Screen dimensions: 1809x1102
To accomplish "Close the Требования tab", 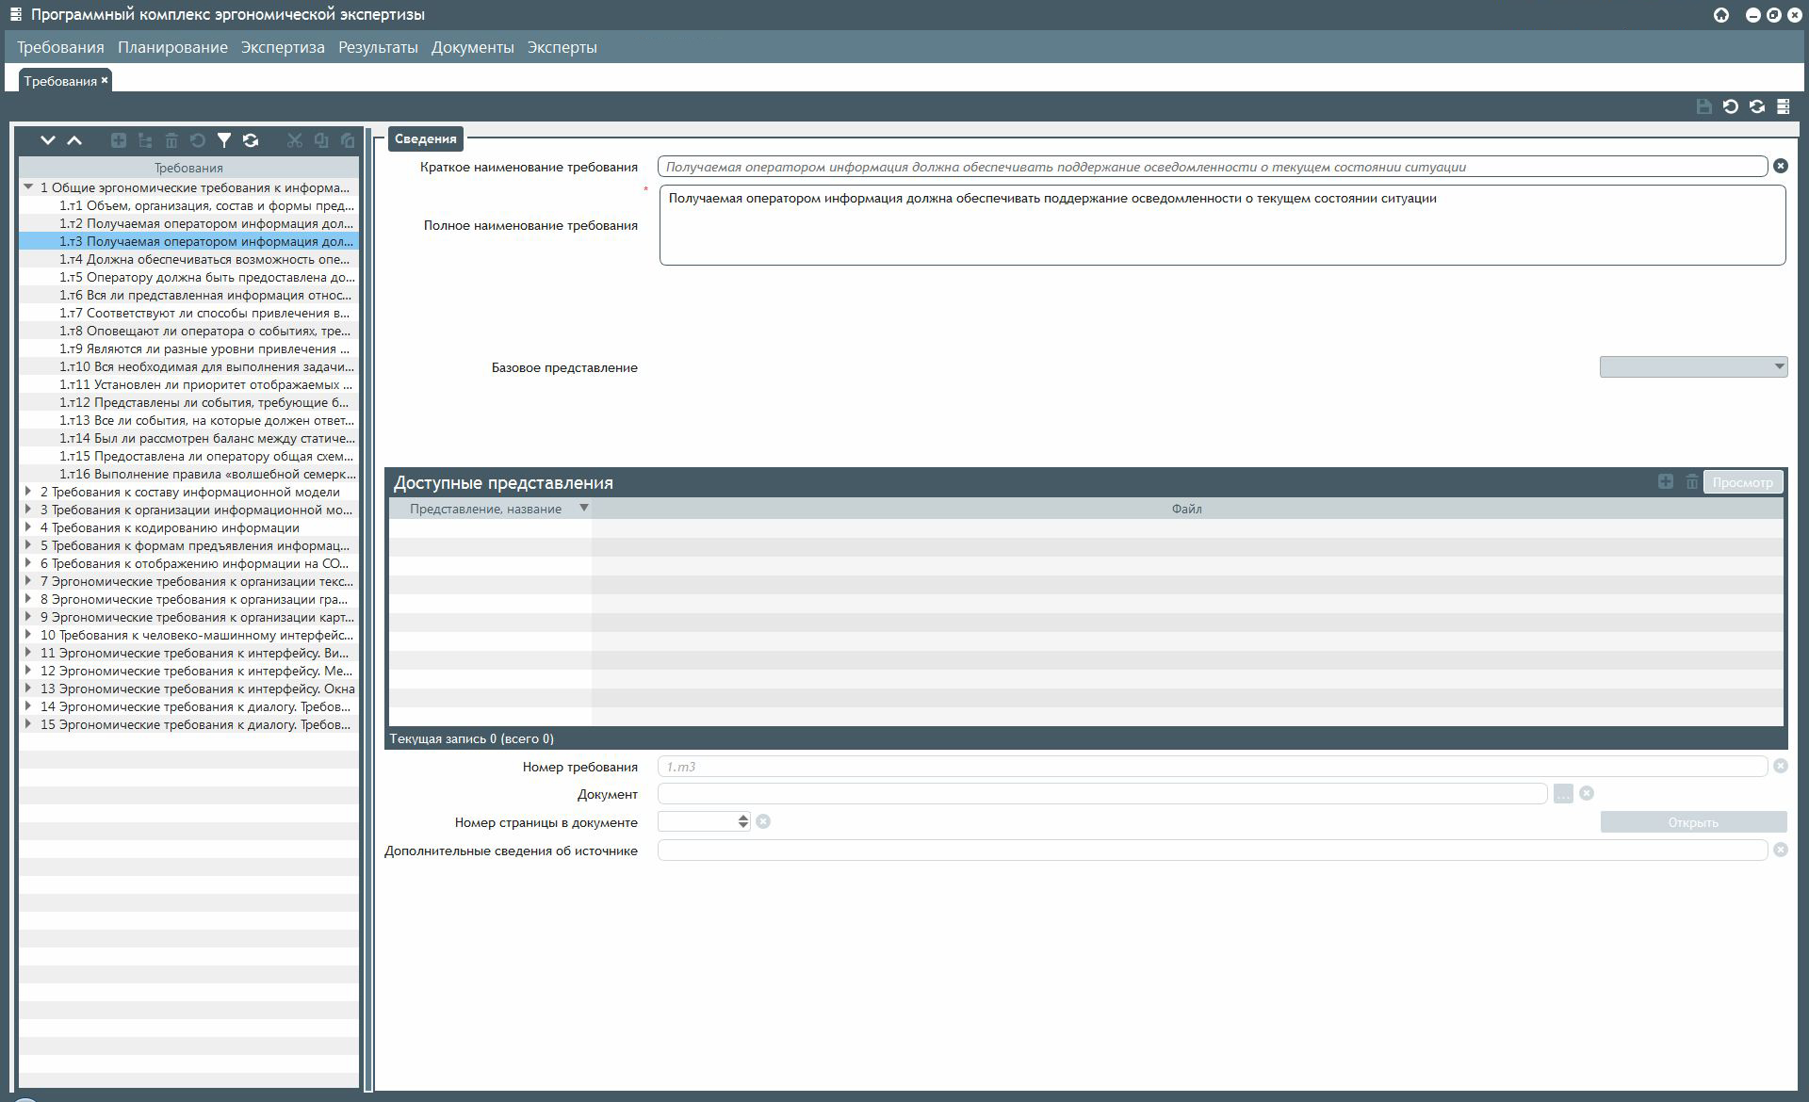I will [105, 80].
